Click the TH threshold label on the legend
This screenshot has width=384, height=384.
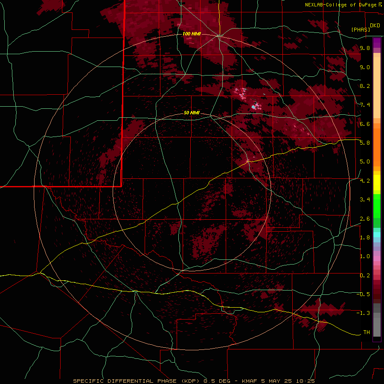[367, 332]
